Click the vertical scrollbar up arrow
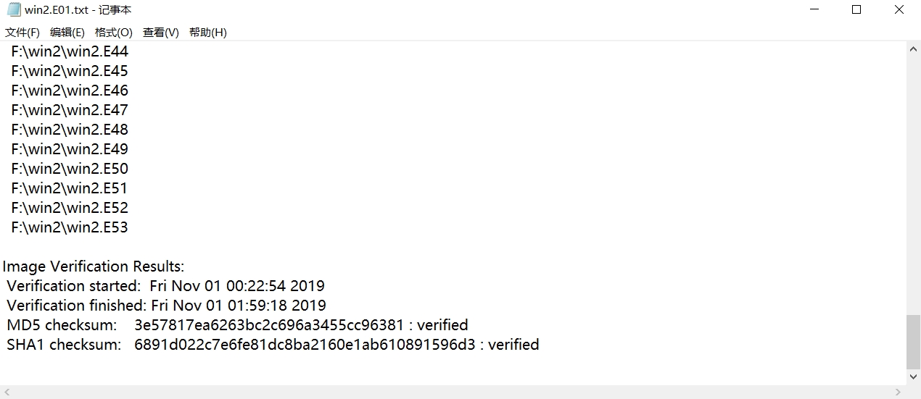 [914, 49]
